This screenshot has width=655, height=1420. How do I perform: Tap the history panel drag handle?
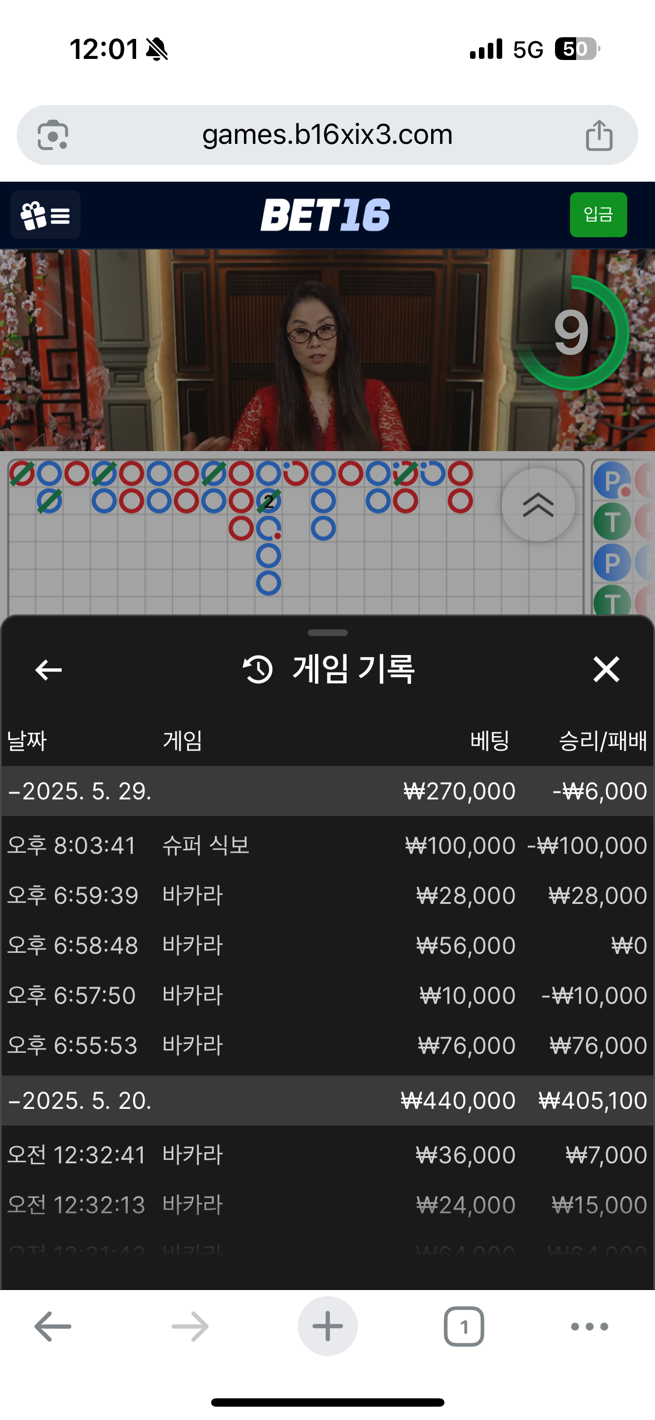(328, 633)
